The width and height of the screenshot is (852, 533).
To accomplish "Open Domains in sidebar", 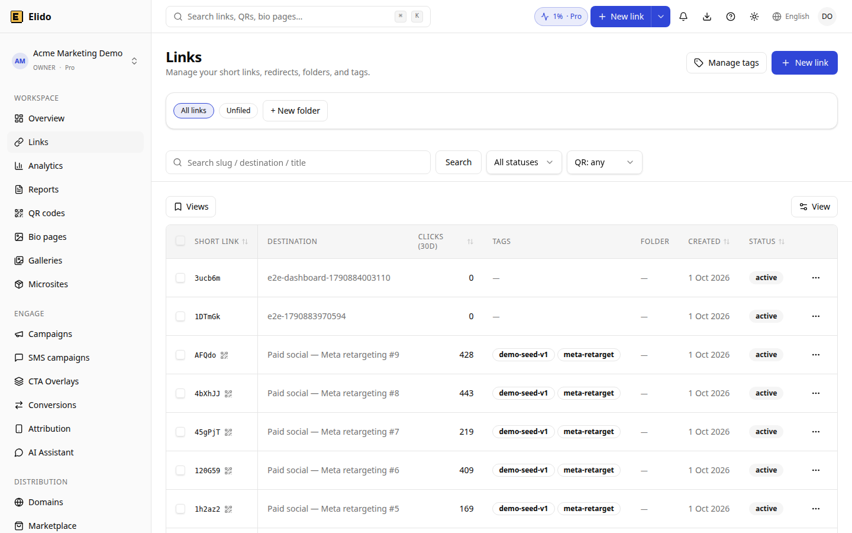I will coord(75,502).
